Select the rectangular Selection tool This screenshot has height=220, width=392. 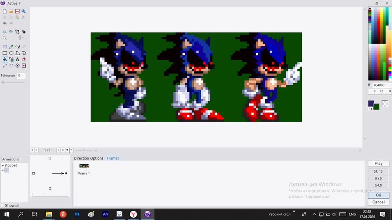5,47
